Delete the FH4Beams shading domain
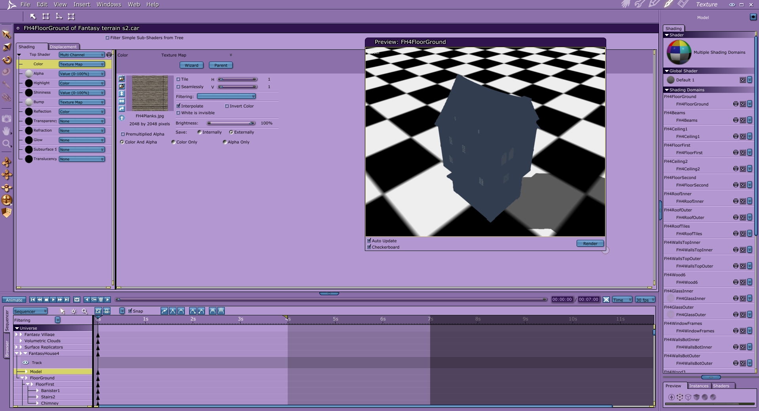 click(736, 120)
